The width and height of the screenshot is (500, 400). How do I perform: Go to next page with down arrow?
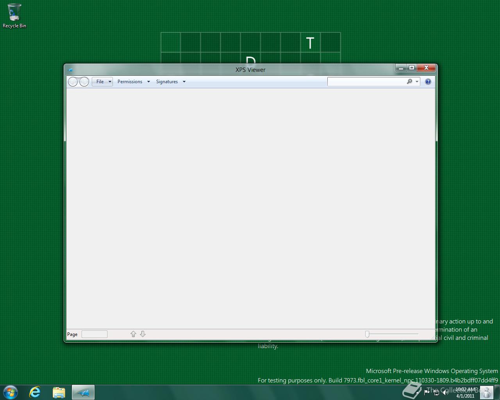[143, 334]
